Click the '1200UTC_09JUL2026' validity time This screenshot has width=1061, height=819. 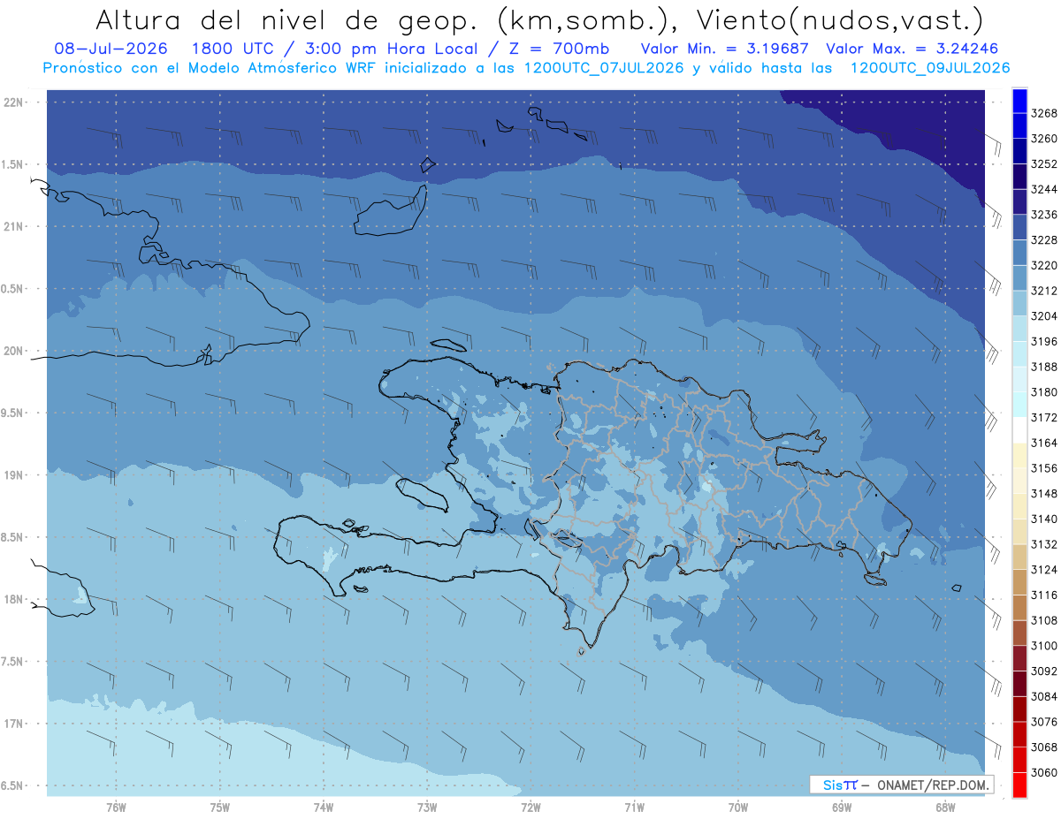[x=930, y=67]
